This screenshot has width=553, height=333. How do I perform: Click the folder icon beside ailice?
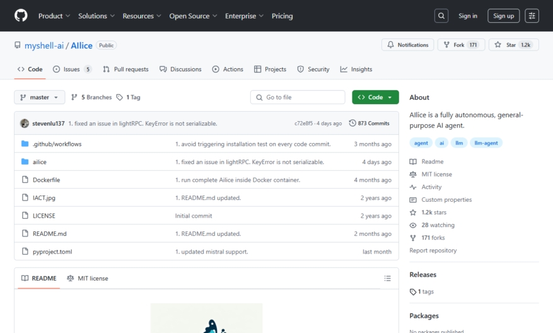[25, 161]
